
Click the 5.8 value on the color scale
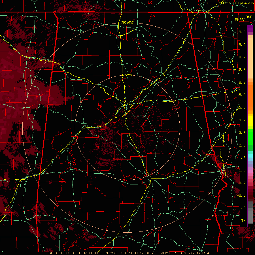click(242, 95)
